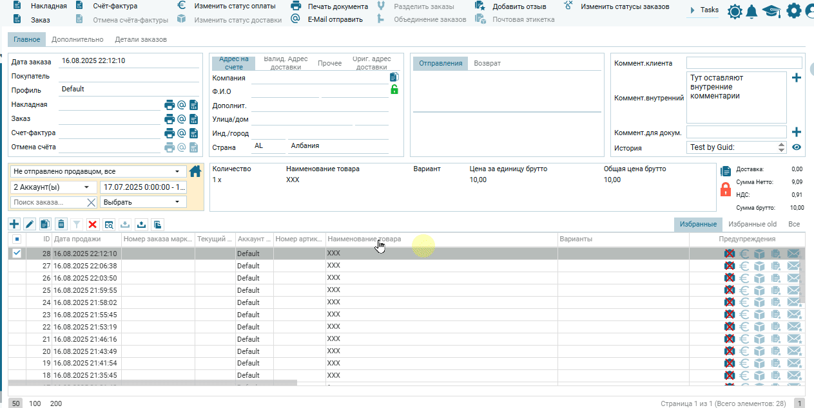This screenshot has height=408, width=814.
Task: Click the add new order plus icon
Action: (x=14, y=224)
